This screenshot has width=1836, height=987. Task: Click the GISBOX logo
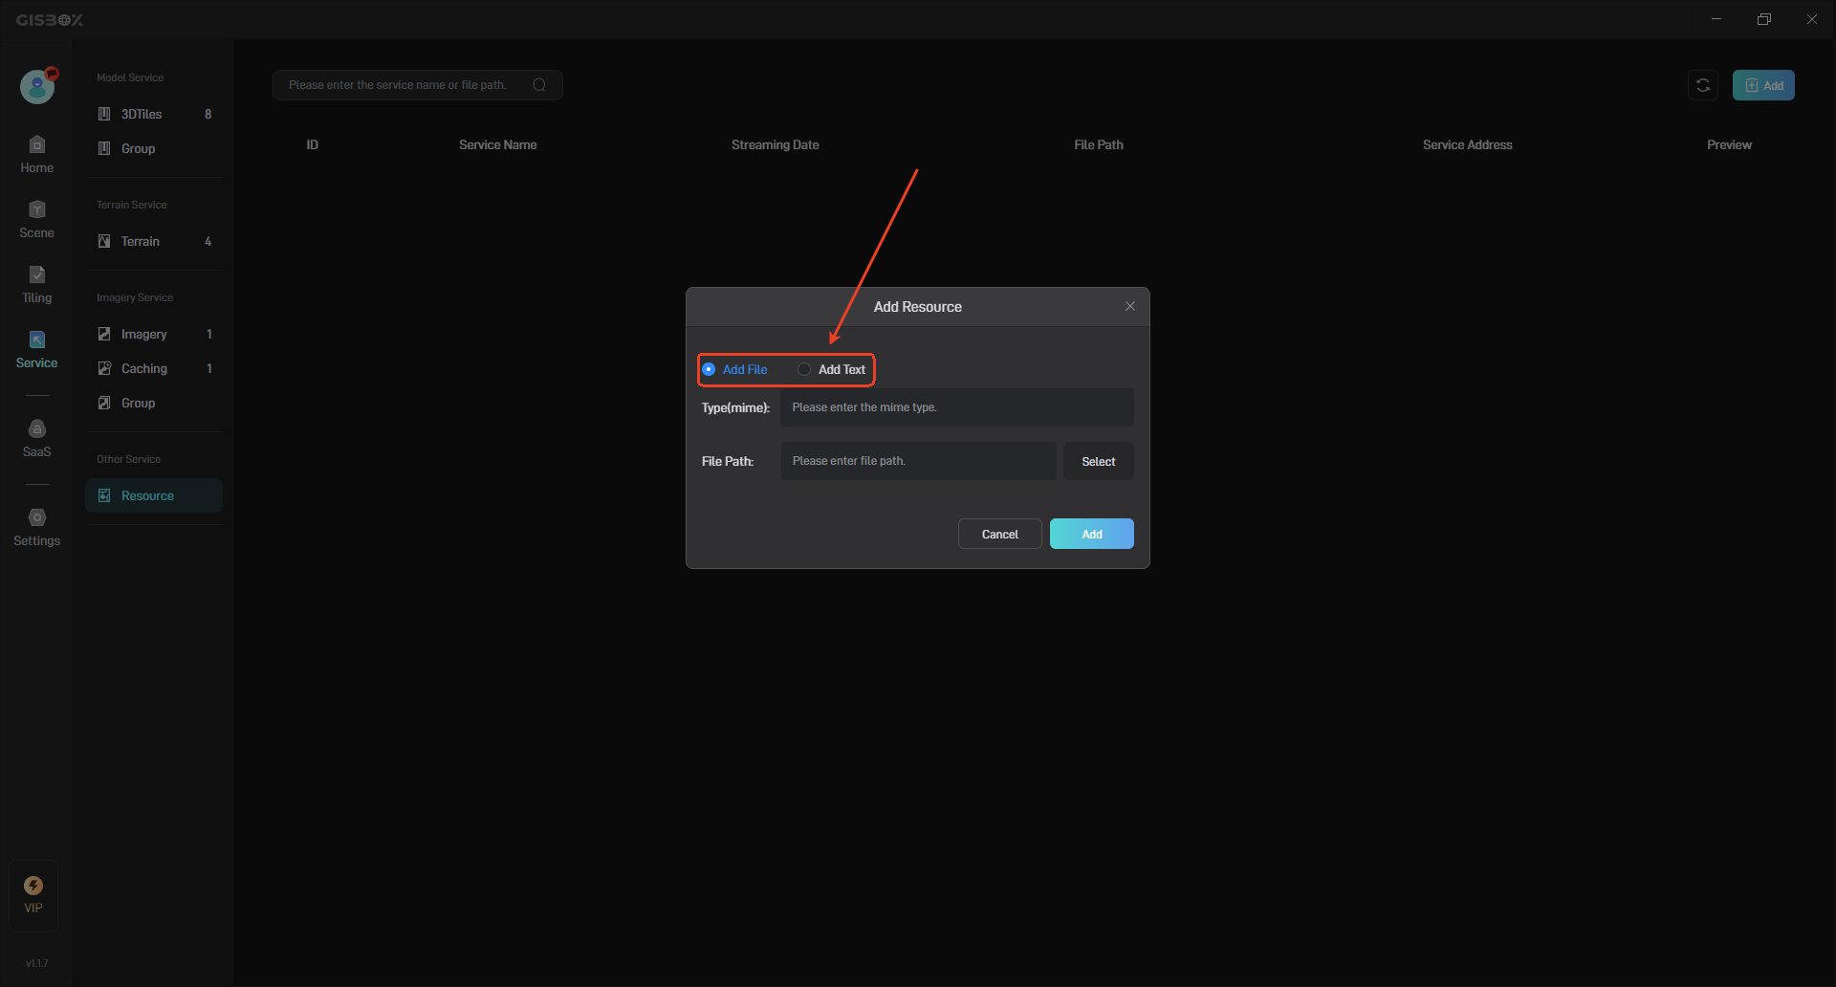[50, 19]
